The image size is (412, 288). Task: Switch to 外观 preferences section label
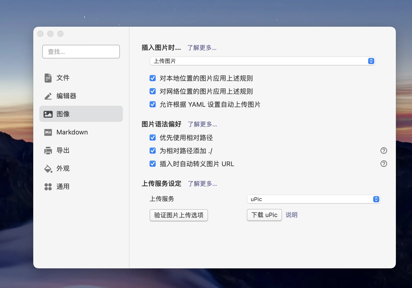click(63, 168)
